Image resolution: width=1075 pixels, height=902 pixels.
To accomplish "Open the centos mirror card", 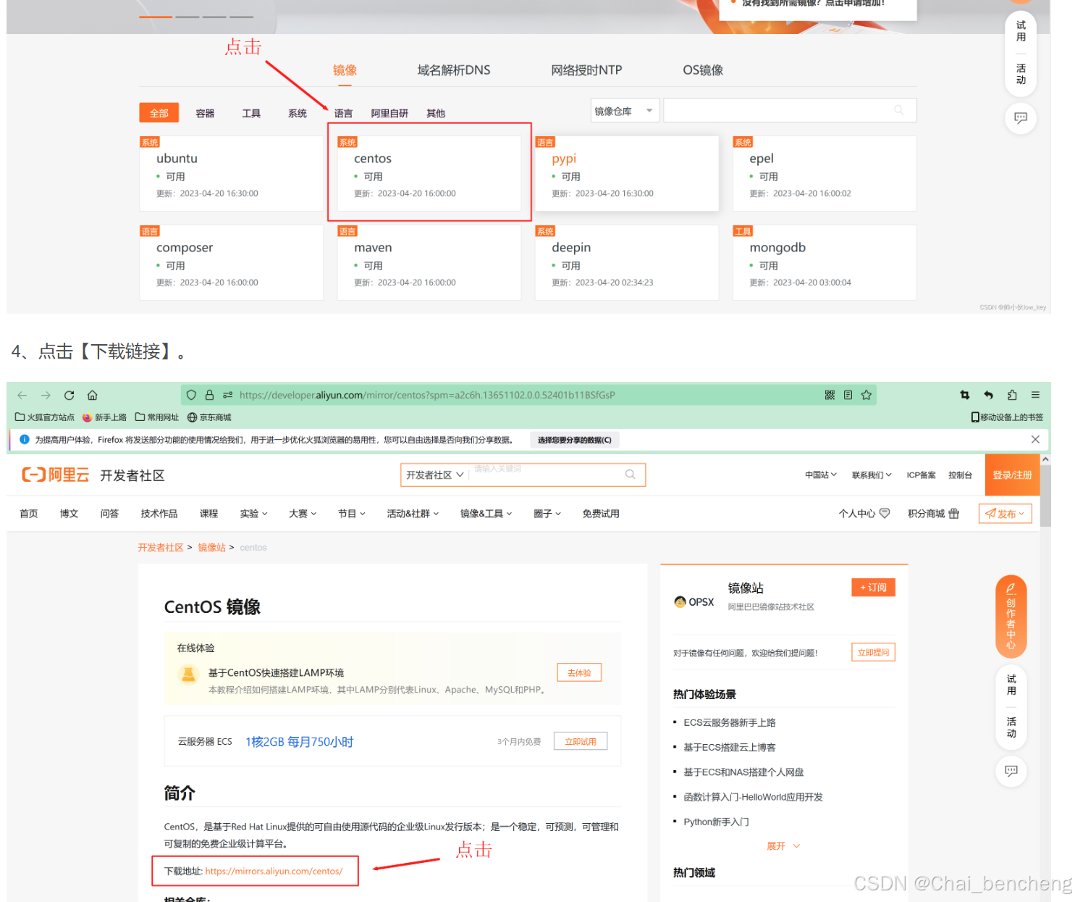I will click(x=429, y=174).
